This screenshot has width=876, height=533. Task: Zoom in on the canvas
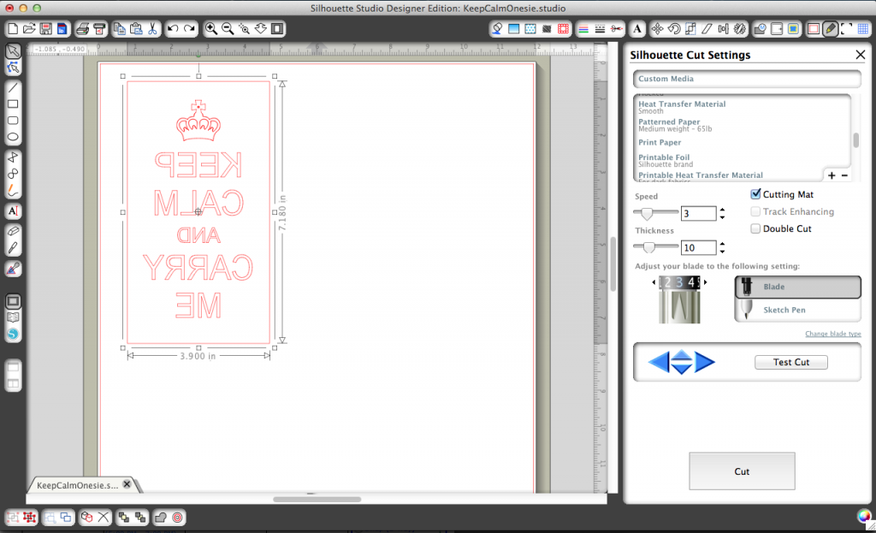pos(211,28)
